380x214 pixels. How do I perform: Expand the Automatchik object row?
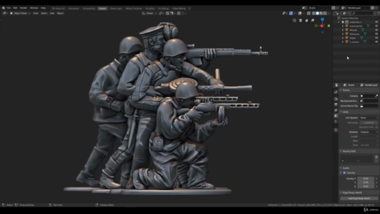343,26
